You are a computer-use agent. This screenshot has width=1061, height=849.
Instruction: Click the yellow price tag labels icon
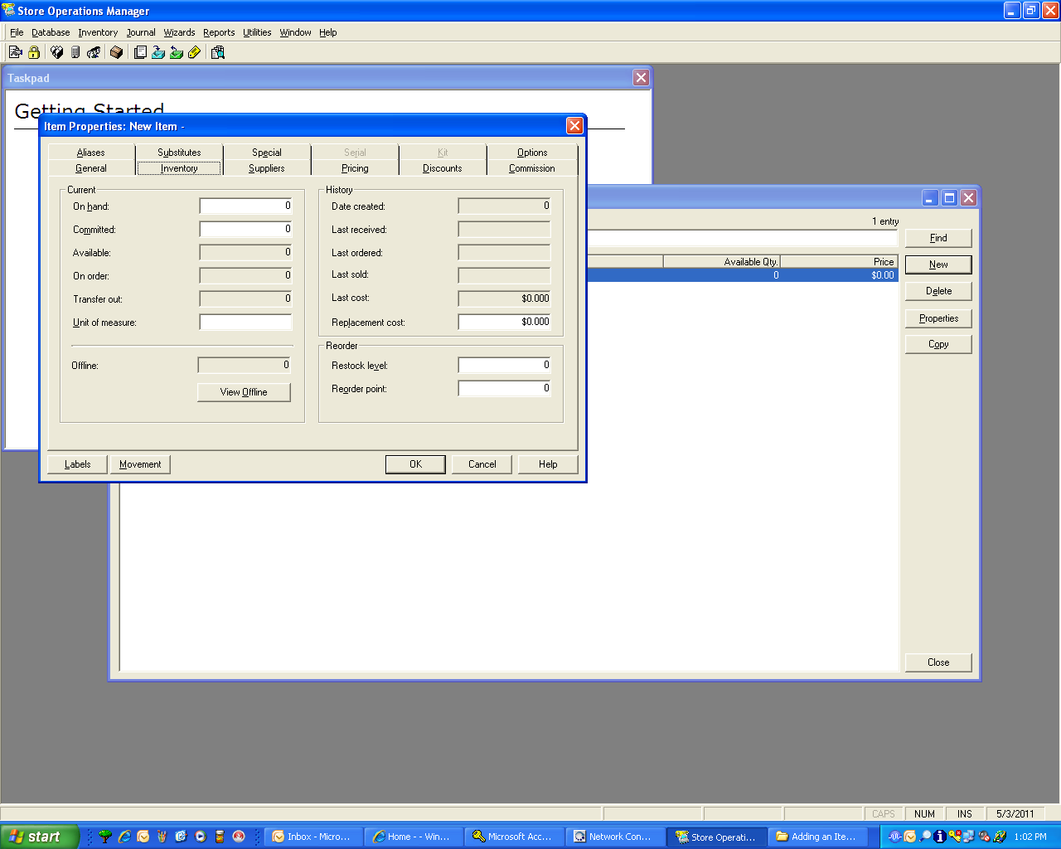click(195, 51)
